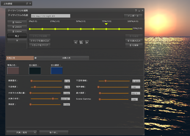
Task: Open the 空の濃度 color swatch
Action: 57,71
